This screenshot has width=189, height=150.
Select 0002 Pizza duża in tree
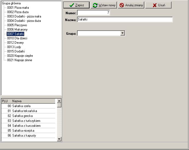pos(18,12)
